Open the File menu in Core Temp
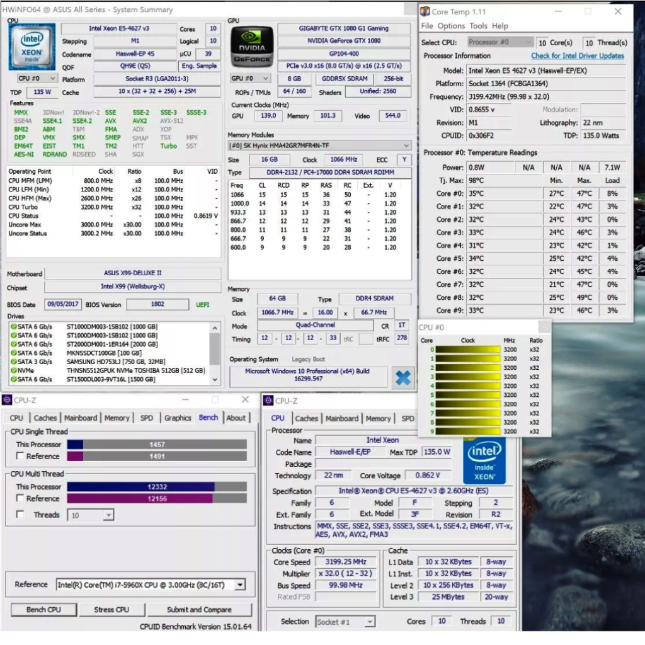This screenshot has width=645, height=645. pyautogui.click(x=427, y=26)
